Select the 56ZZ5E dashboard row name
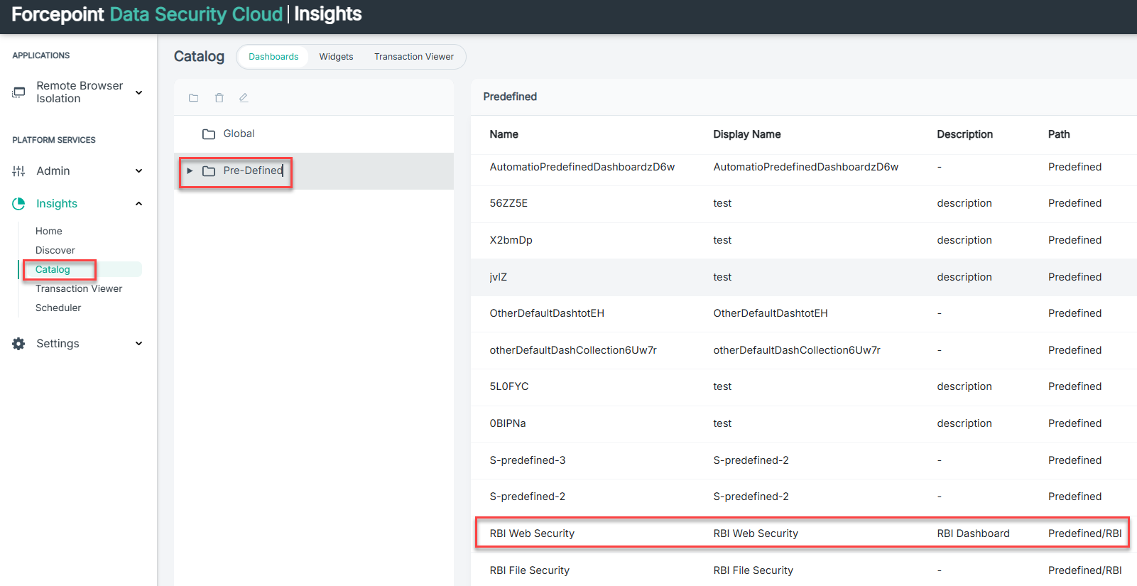 click(x=508, y=203)
